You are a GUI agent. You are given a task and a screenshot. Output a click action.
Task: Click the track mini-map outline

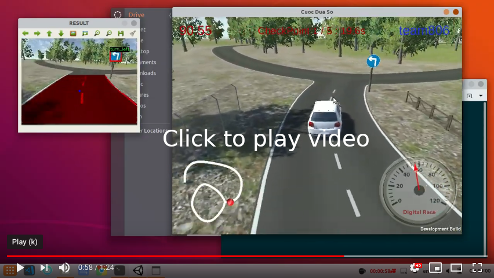pos(213,191)
